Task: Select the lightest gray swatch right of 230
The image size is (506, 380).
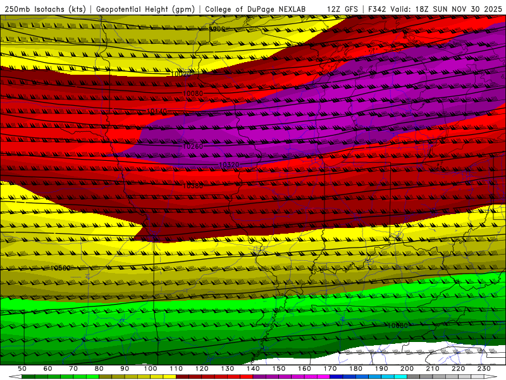Action: click(478, 377)
